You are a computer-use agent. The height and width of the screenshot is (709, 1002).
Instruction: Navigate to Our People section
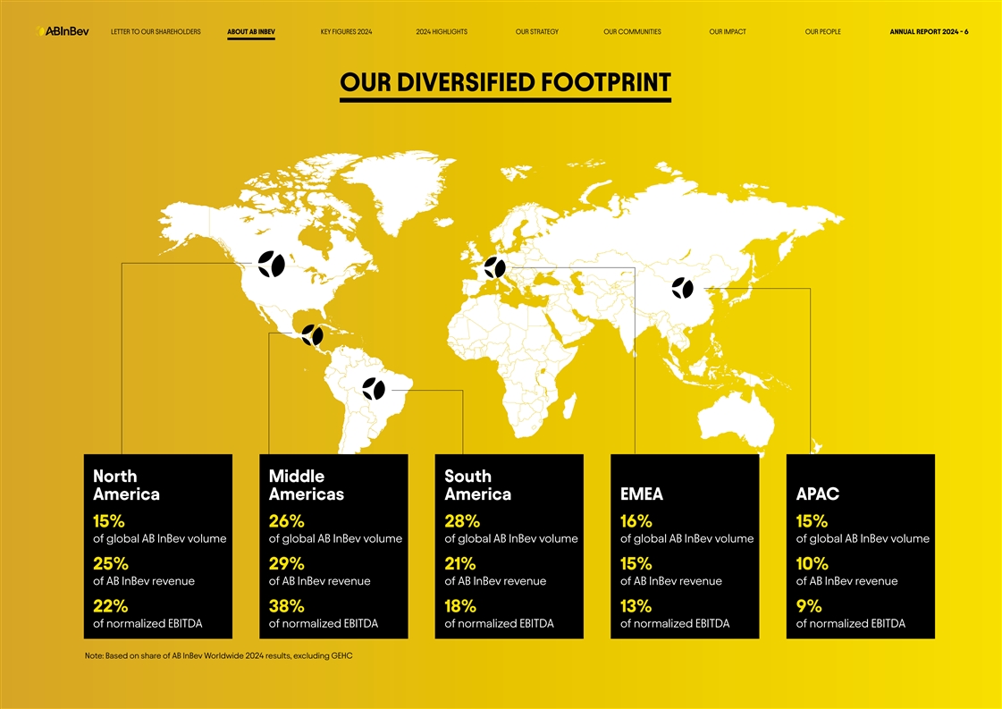click(x=823, y=31)
